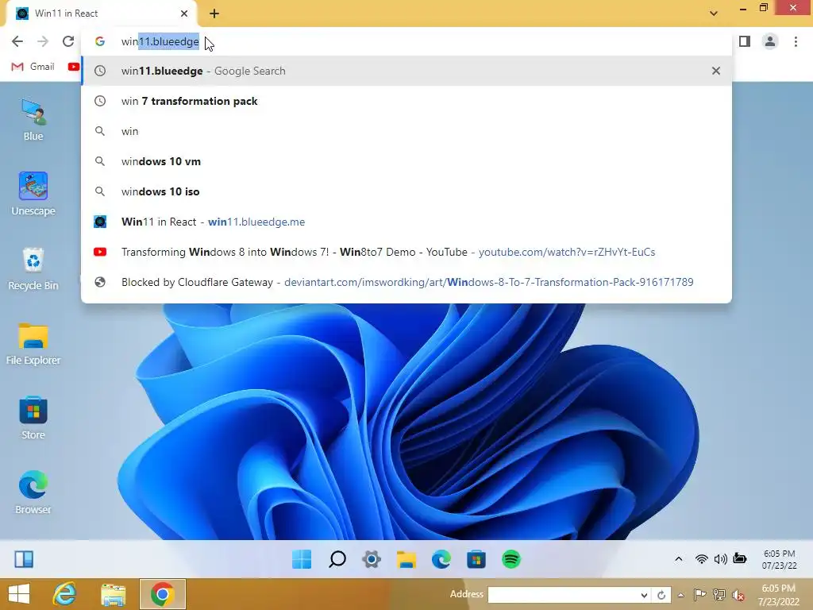Open the Search icon in Win11 taskbar

(x=337, y=559)
